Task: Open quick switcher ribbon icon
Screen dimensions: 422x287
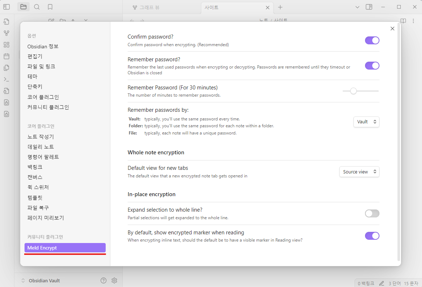Action: (6, 22)
